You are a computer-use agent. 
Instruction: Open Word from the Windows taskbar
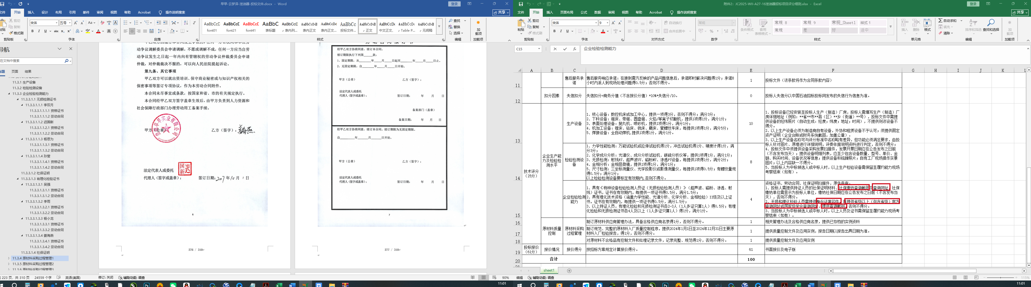[292, 285]
